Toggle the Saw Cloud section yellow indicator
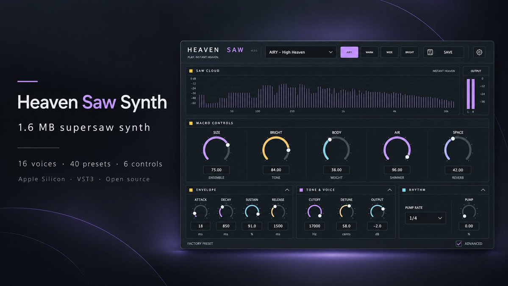Screen dimensions: 508x286 click(191, 71)
